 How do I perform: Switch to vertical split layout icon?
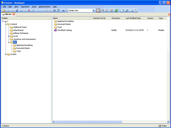[x=106, y=11]
